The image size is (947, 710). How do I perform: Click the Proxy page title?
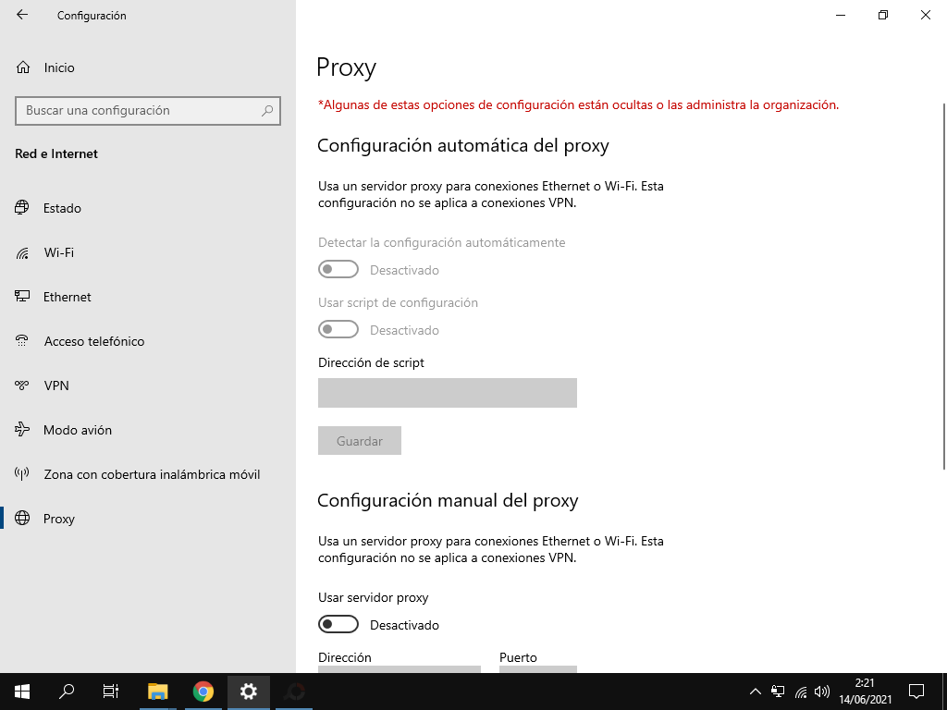pos(346,67)
